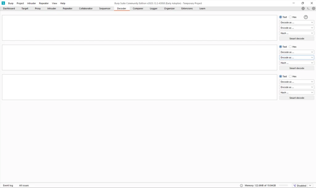Open the Event log in status bar

[x=8, y=186]
